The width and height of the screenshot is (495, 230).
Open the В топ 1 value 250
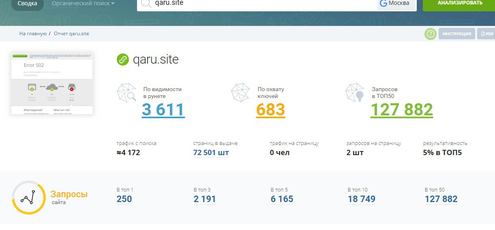124,199
